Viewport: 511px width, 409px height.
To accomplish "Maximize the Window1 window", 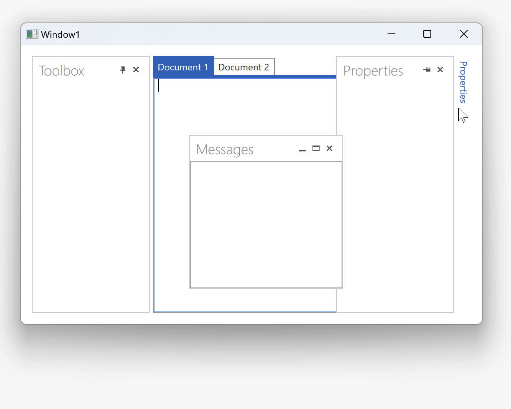I will point(427,34).
